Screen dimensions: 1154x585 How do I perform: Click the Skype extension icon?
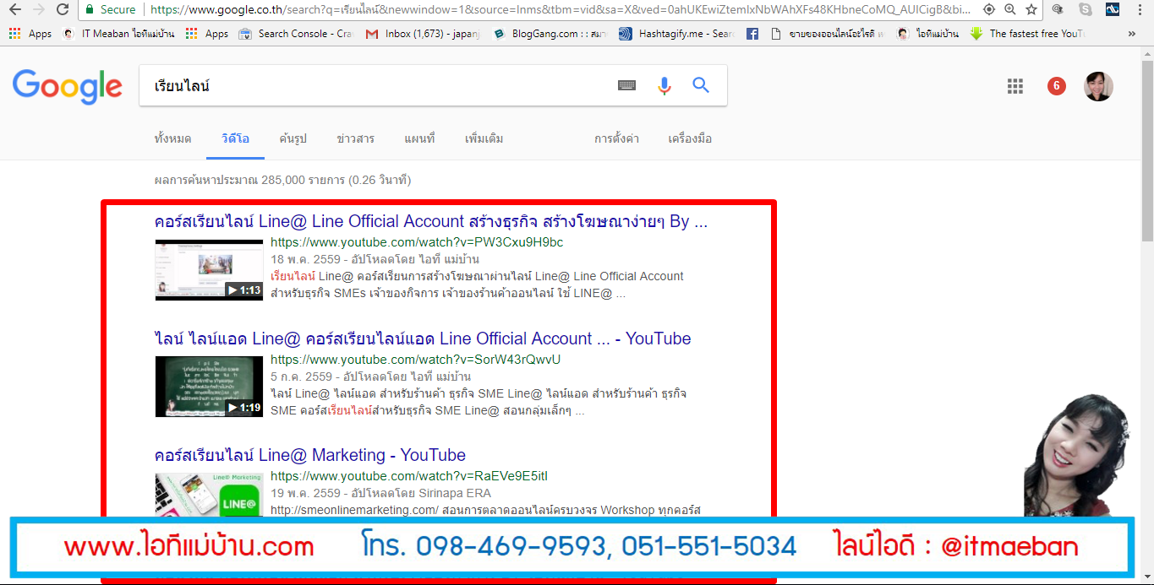click(1086, 9)
